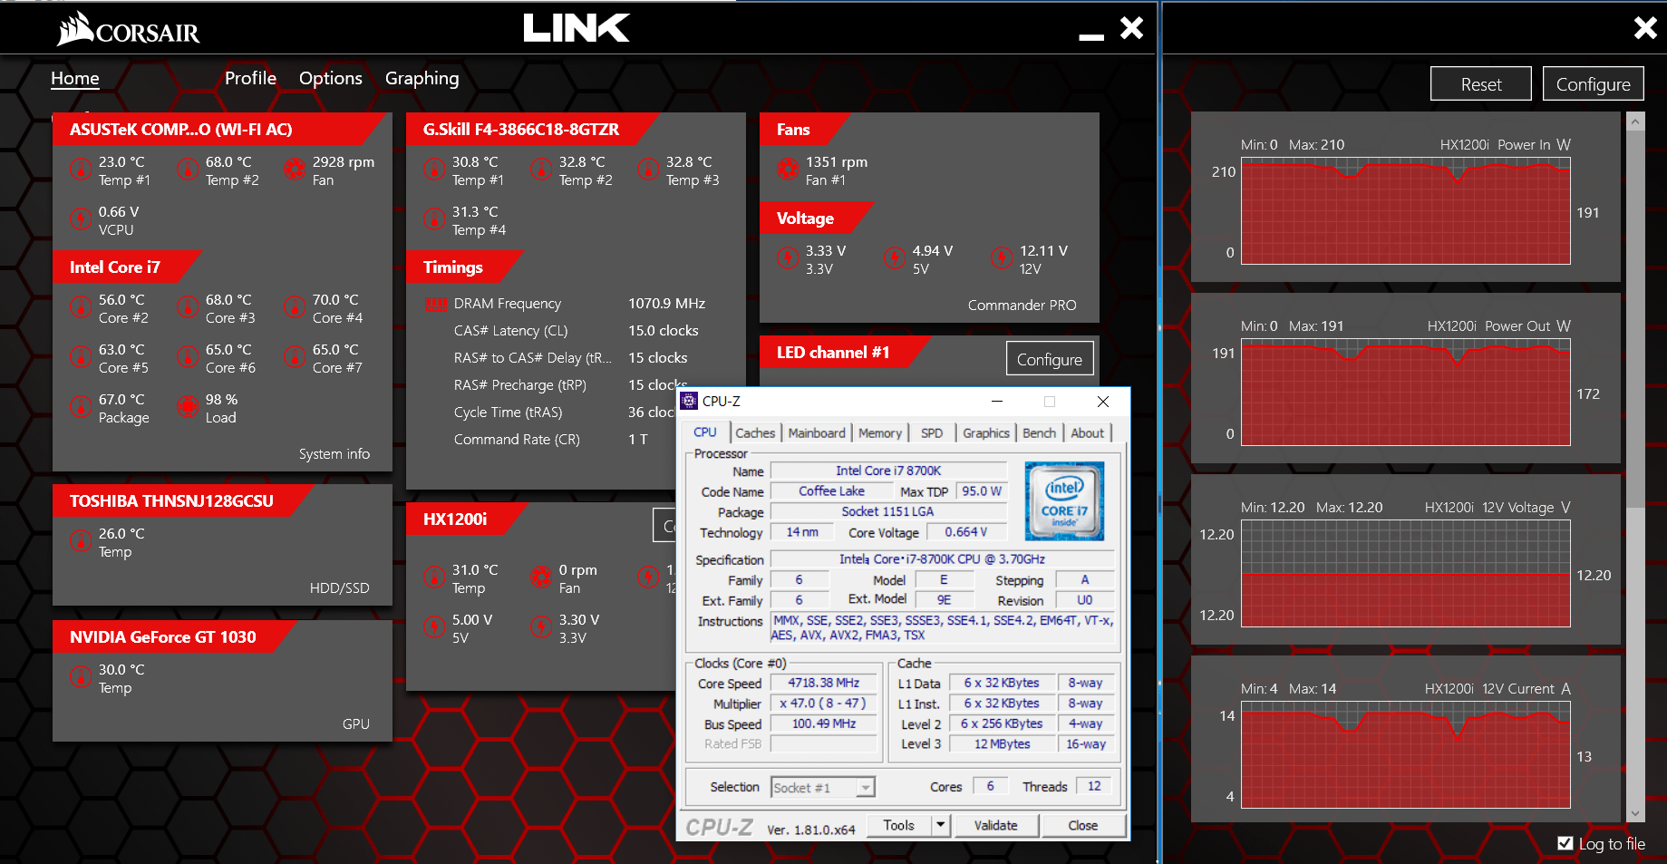This screenshot has height=864, width=1667.
Task: Switch to the Profile tab
Action: [250, 79]
